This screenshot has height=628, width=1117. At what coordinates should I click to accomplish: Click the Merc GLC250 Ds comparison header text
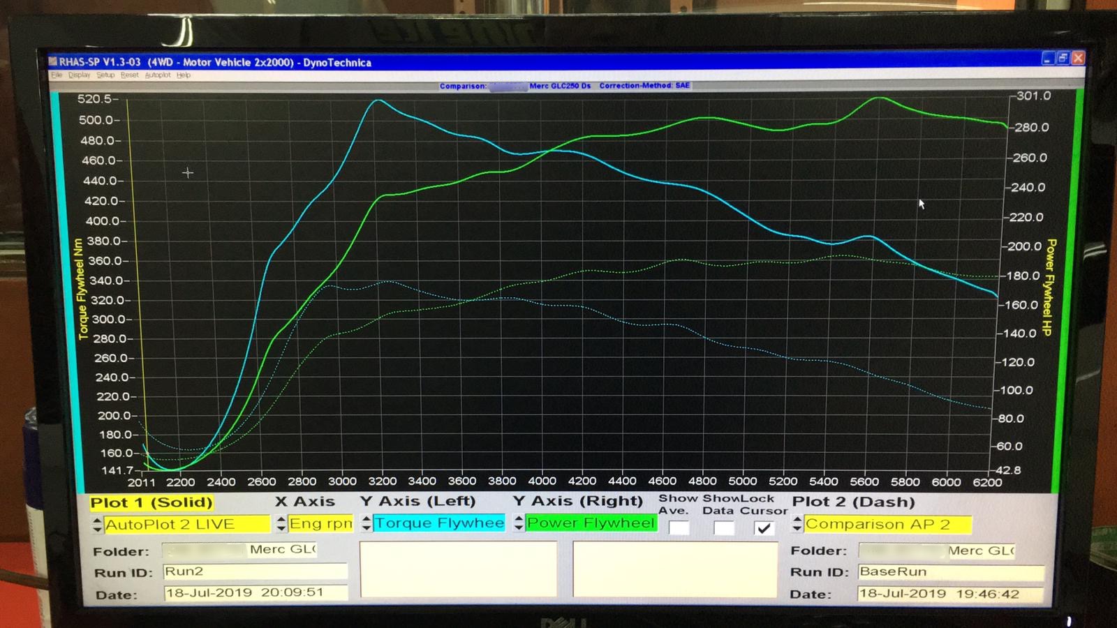point(560,86)
